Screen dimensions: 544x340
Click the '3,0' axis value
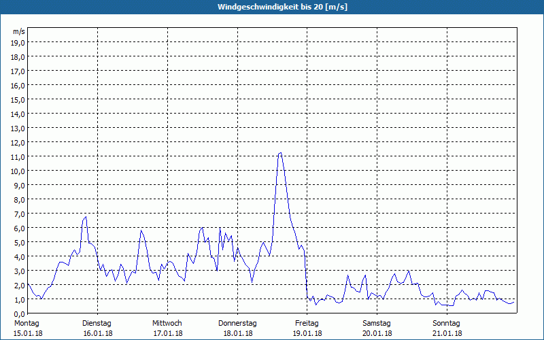20,271
